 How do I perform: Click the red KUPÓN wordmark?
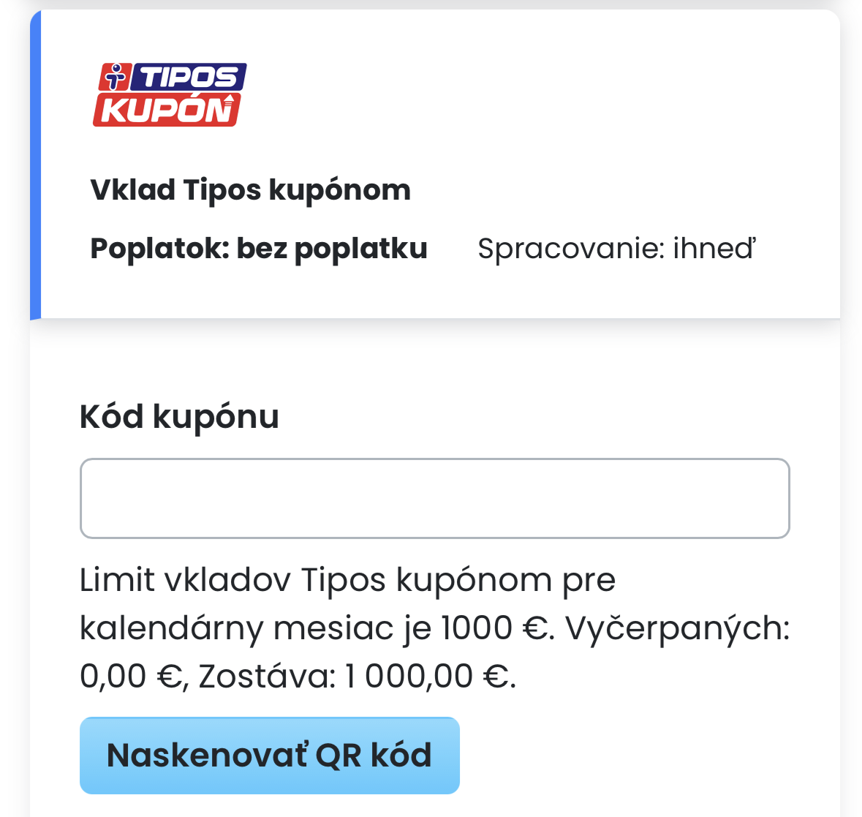click(165, 110)
